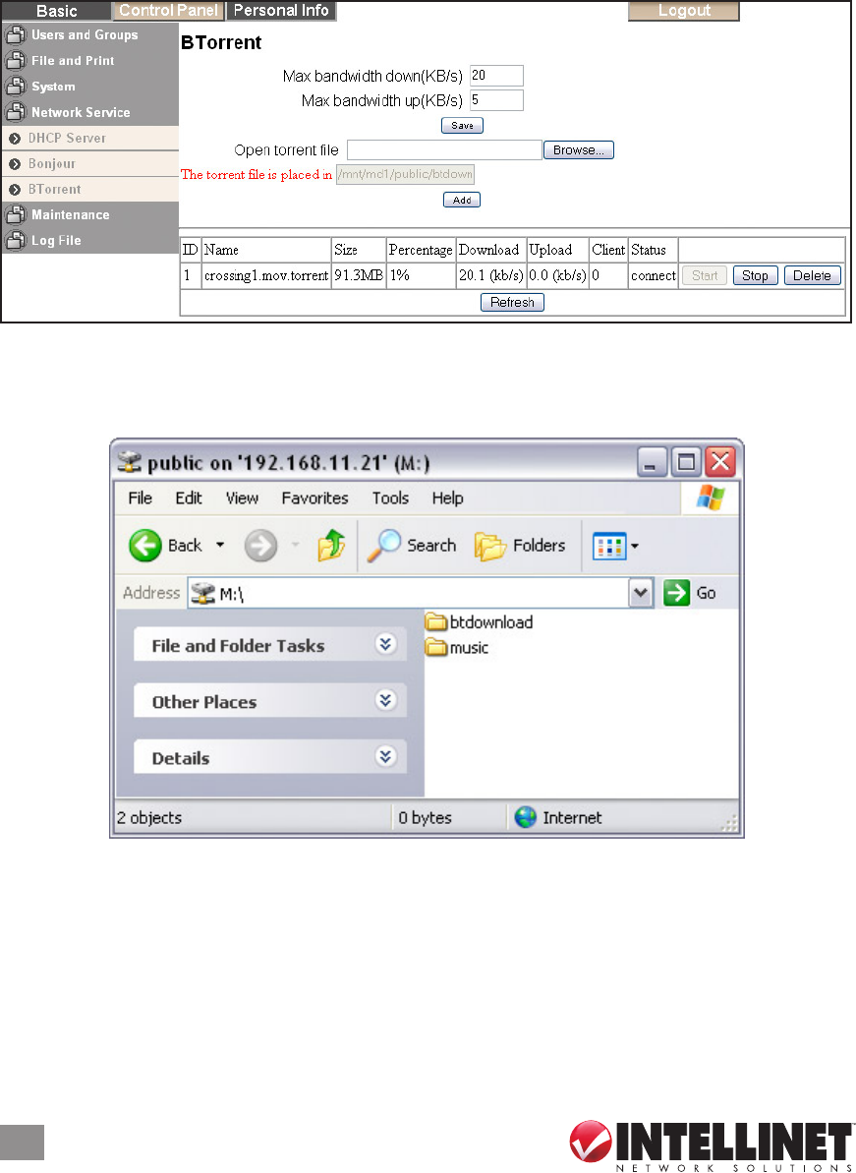Click the Folders toolbar icon
The height and width of the screenshot is (1173, 856).
click(x=490, y=546)
